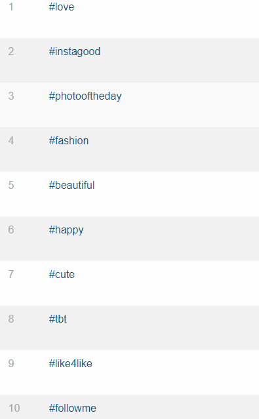The width and height of the screenshot is (259, 419).
Task: Open the #photooftheday hashtag link
Action: (85, 96)
